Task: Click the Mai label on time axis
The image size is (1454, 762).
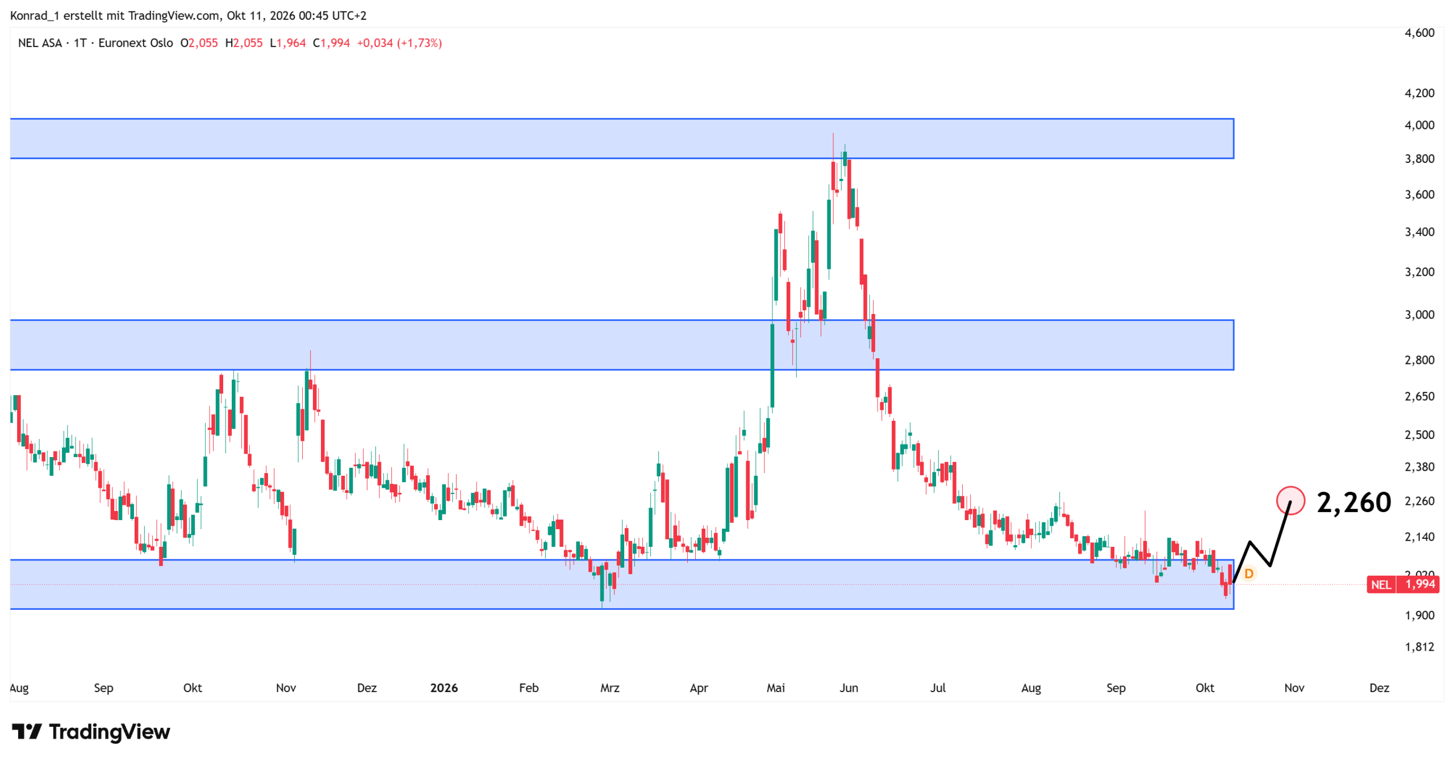Action: (775, 688)
